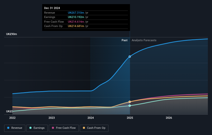This screenshot has height=135, width=212.
Task: Click the Past label on chart
Action: (x=124, y=40)
